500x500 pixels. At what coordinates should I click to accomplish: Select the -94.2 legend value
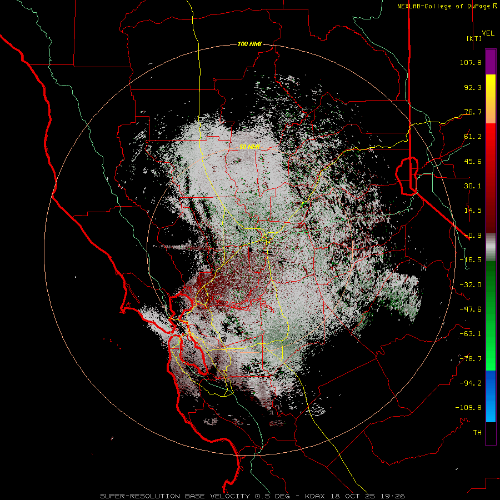(x=471, y=383)
